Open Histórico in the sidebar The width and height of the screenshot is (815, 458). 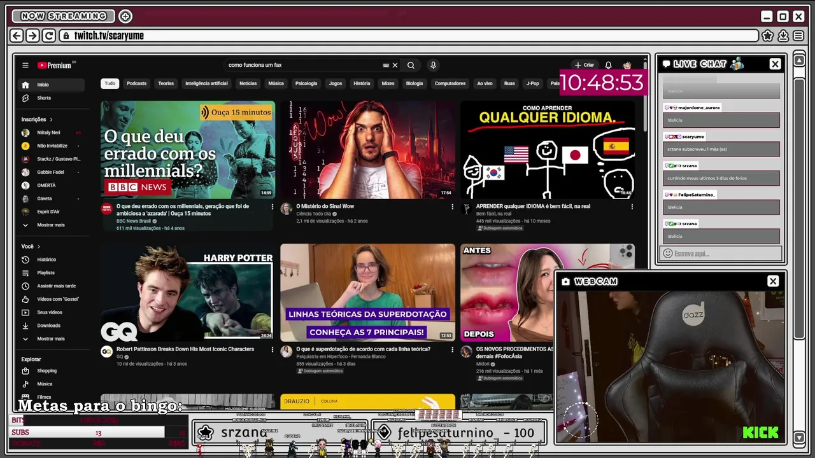(51, 260)
